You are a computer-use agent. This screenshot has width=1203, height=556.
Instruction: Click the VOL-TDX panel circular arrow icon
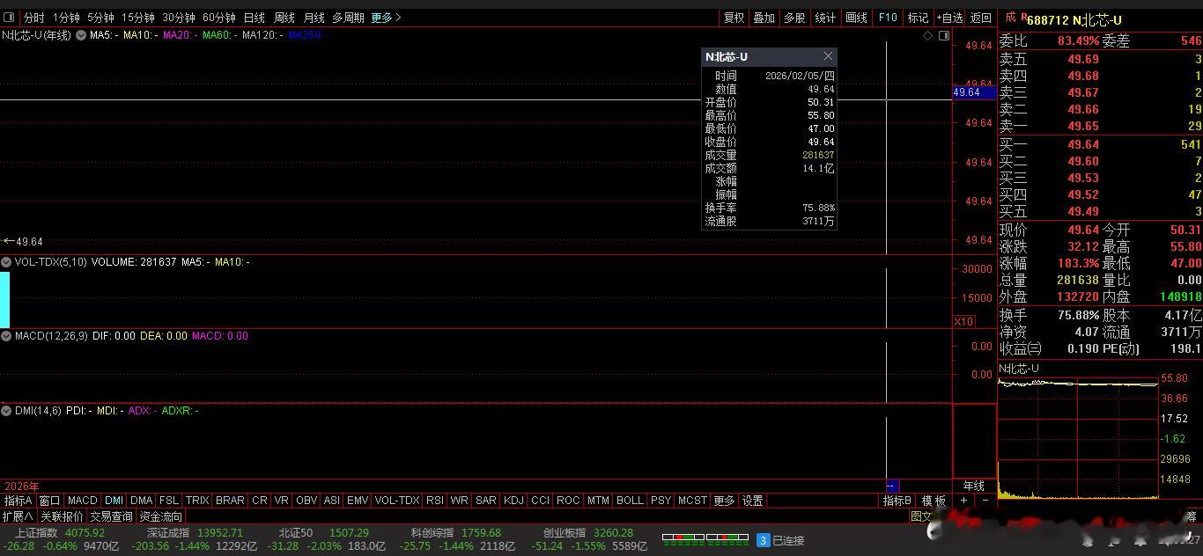pos(6,261)
